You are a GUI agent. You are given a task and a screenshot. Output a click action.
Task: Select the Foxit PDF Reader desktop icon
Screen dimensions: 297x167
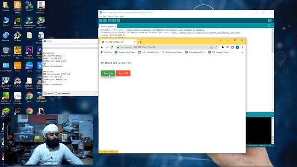[x=18, y=7]
